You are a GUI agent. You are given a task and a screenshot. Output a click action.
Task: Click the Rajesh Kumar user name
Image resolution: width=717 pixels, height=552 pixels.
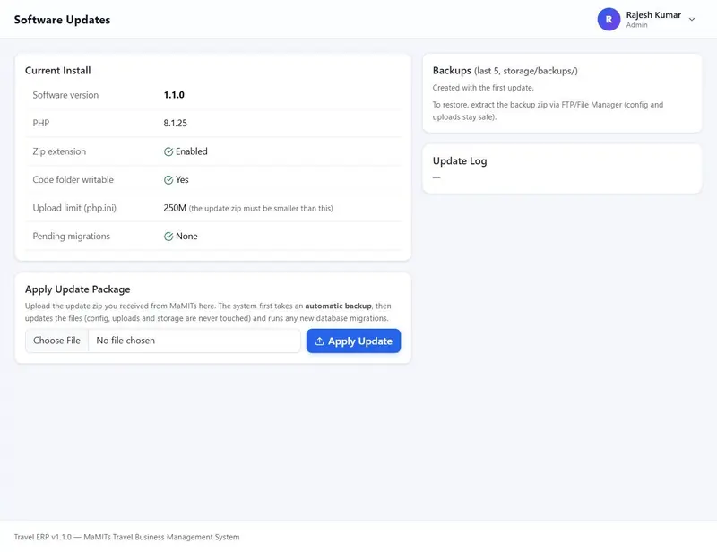[x=653, y=15]
